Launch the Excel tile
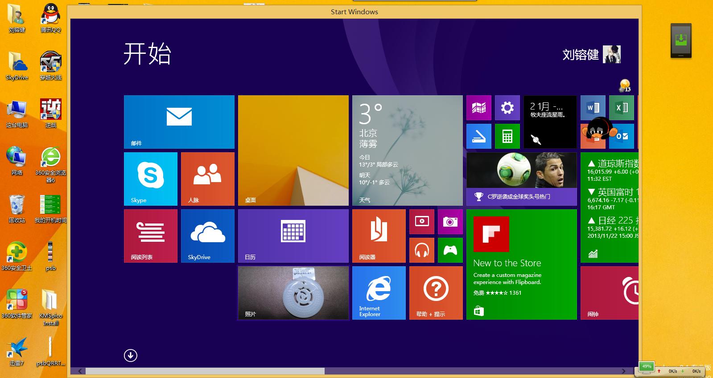Viewport: 713px width, 378px height. pos(621,107)
